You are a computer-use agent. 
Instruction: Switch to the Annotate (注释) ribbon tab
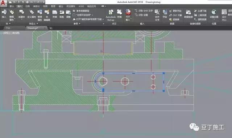click(28, 7)
